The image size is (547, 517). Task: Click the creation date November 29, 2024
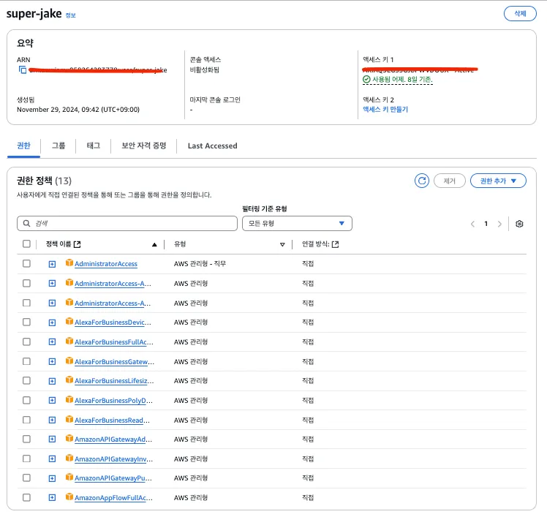(78, 110)
